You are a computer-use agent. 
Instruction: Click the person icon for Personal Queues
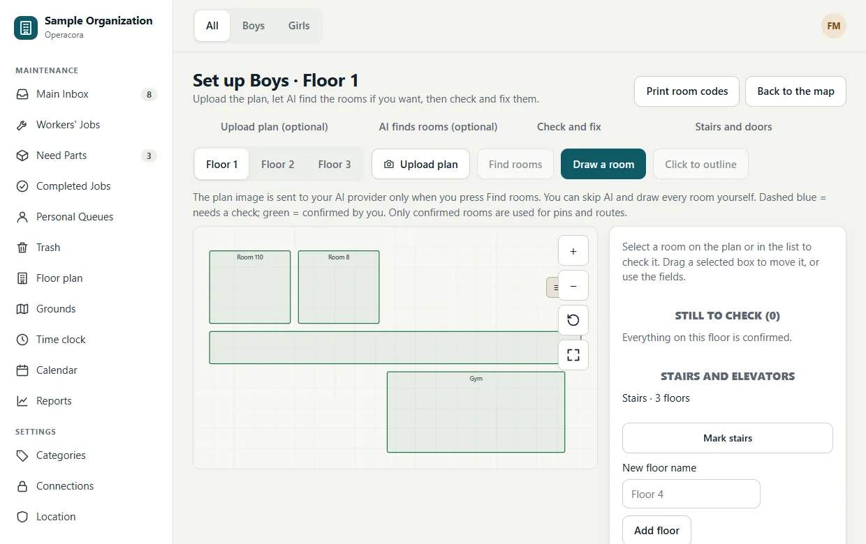[22, 217]
